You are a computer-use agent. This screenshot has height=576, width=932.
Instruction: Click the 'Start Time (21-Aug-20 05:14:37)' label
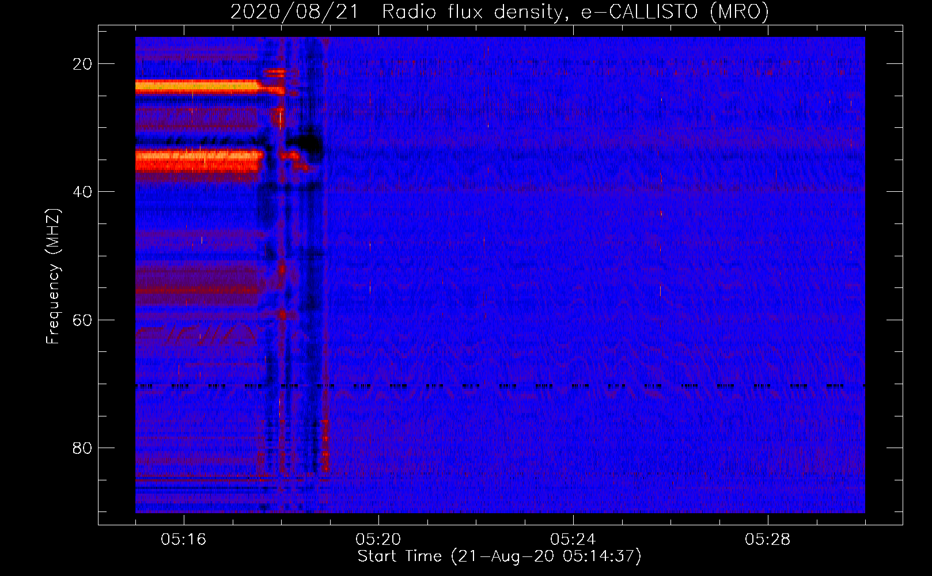pos(499,556)
